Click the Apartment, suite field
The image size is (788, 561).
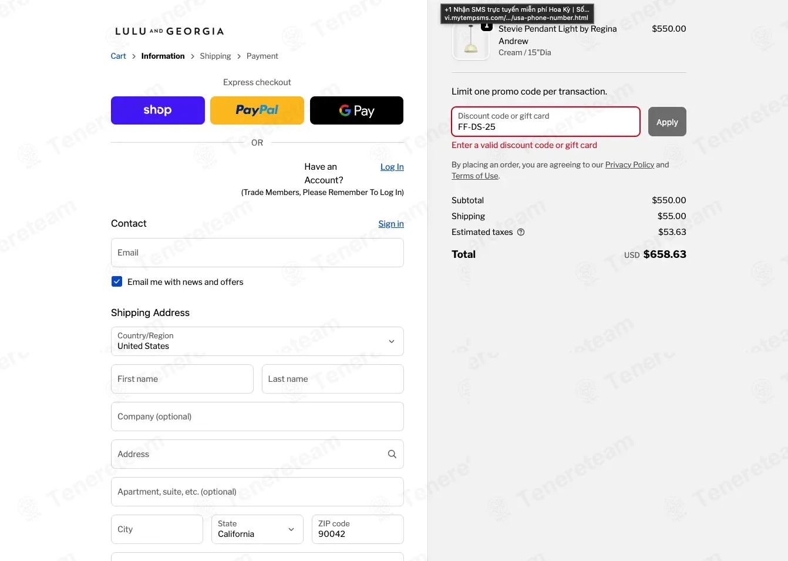(x=257, y=492)
